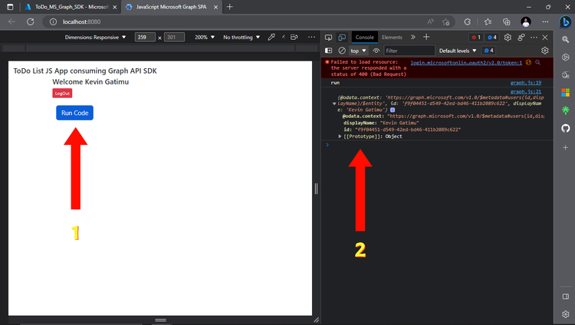This screenshot has height=325, width=575.
Task: Open the No throttling dropdown
Action: coord(242,38)
